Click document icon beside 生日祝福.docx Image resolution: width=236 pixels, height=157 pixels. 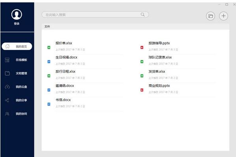pyautogui.click(x=49, y=62)
